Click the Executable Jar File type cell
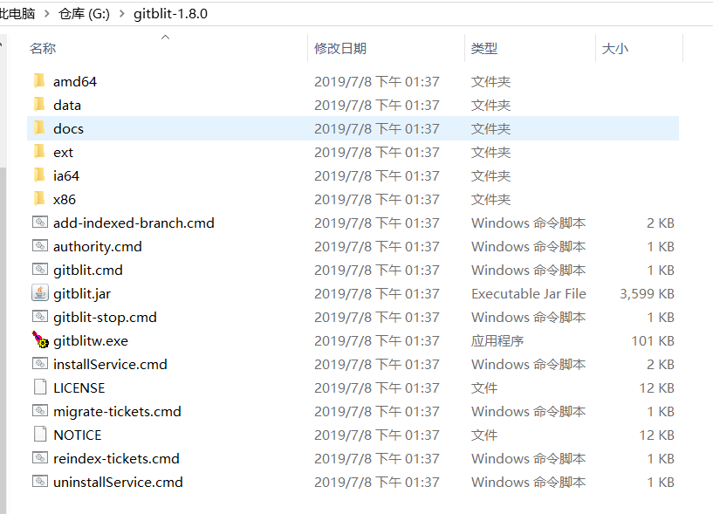Image resolution: width=713 pixels, height=514 pixels. click(x=529, y=294)
